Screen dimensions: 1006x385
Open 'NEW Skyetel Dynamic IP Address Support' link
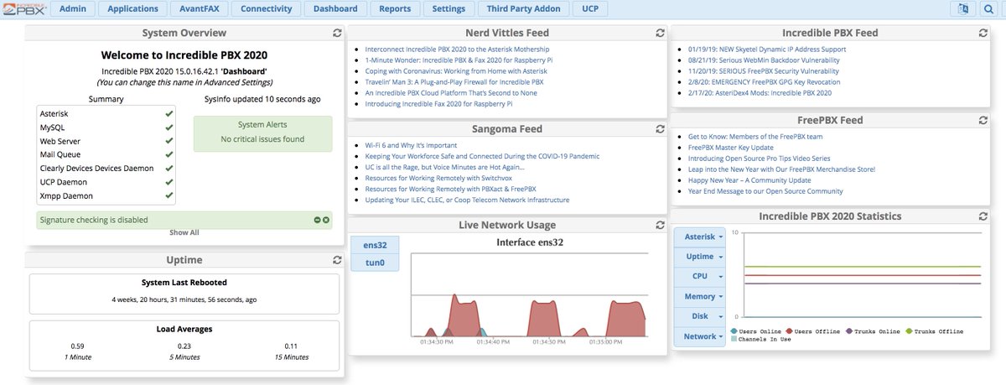[767, 49]
